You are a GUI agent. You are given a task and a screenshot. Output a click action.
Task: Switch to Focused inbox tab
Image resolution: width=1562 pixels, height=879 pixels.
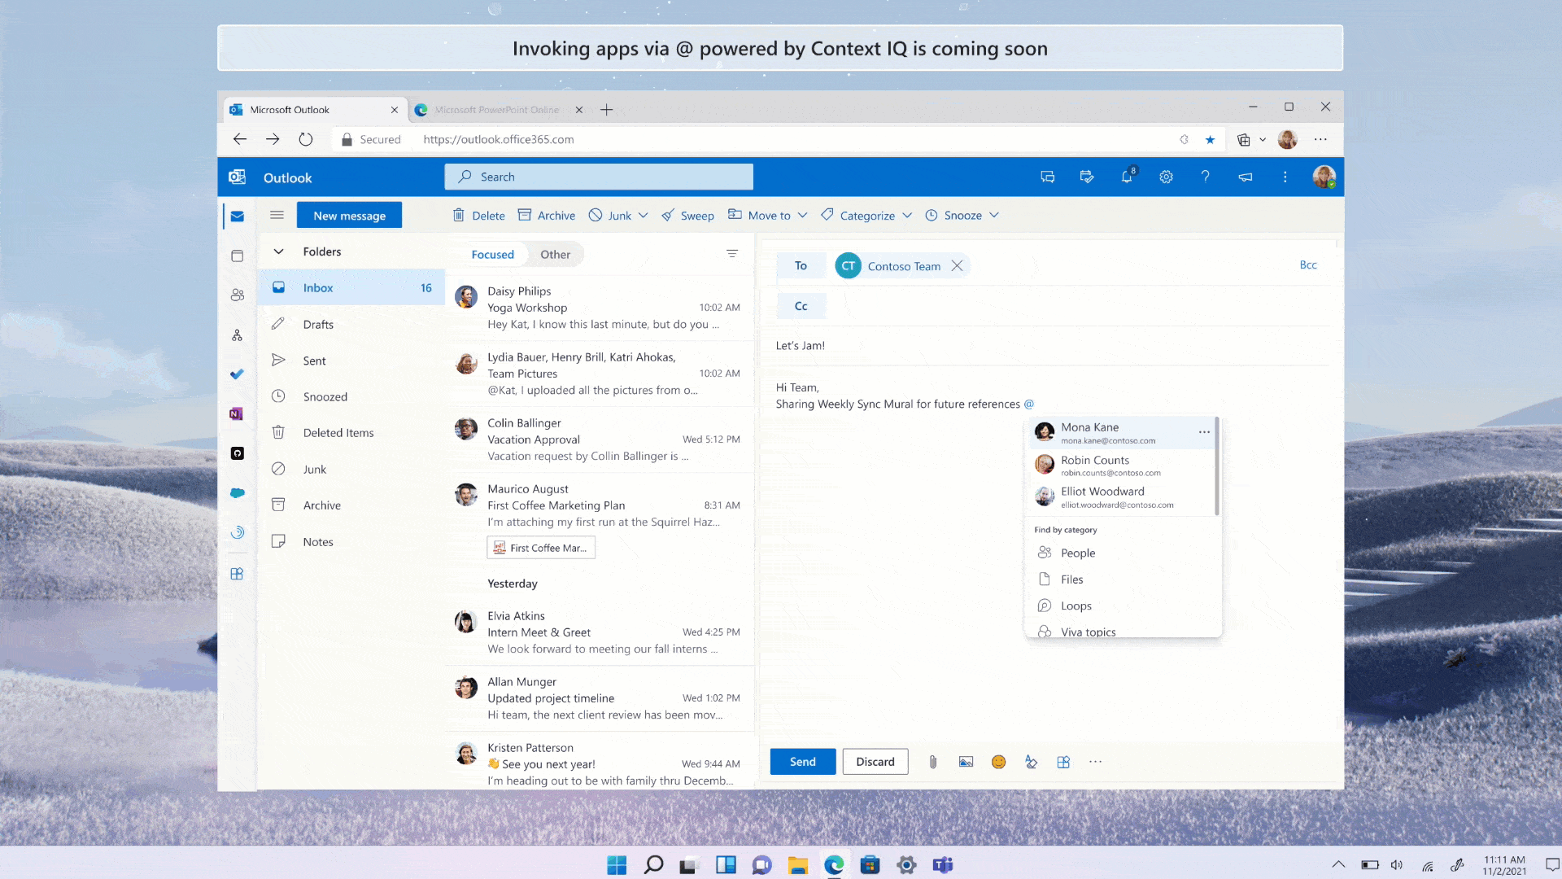point(492,255)
